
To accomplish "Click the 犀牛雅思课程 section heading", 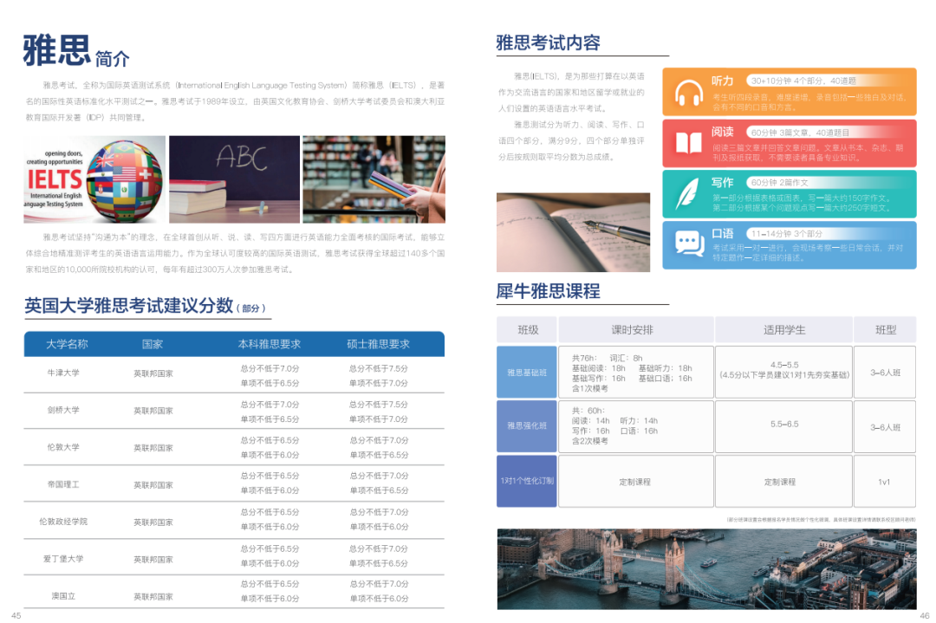I will (x=548, y=291).
